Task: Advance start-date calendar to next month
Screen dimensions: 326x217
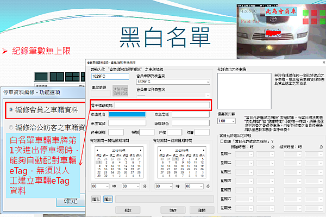Action: pos(141,150)
